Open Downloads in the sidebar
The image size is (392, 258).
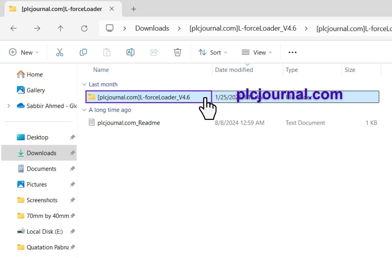39,153
